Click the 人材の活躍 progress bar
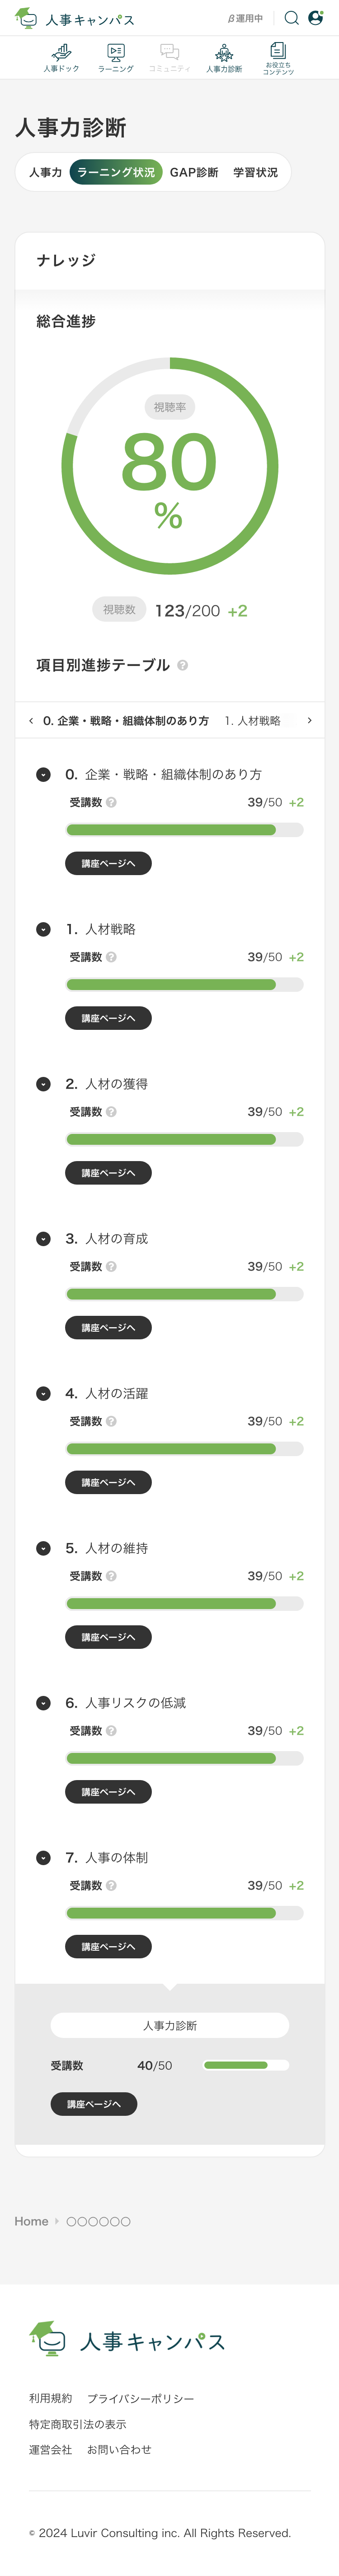This screenshot has width=339, height=2576. pyautogui.click(x=185, y=1448)
